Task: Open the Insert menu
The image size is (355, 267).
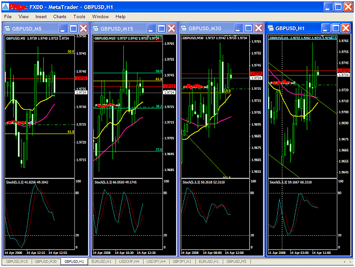Action: pos(41,16)
